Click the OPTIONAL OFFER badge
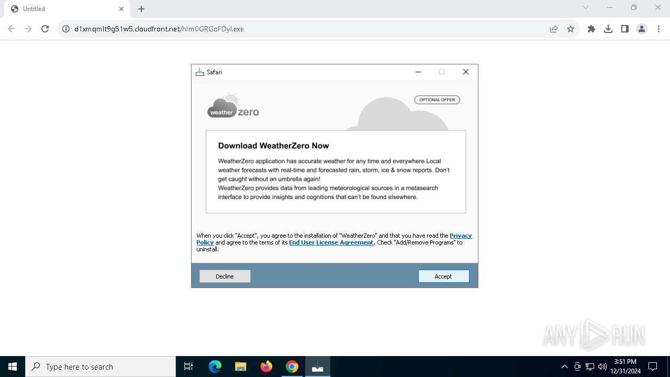670x377 pixels. point(437,99)
